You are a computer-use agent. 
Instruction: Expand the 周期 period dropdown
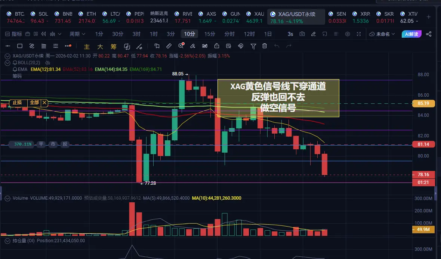[x=77, y=34]
